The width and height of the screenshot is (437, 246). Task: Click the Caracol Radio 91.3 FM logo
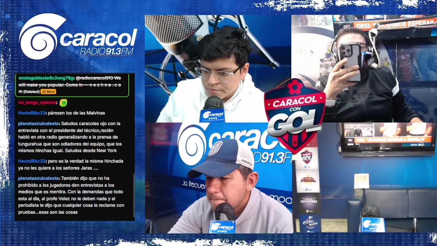click(x=78, y=37)
